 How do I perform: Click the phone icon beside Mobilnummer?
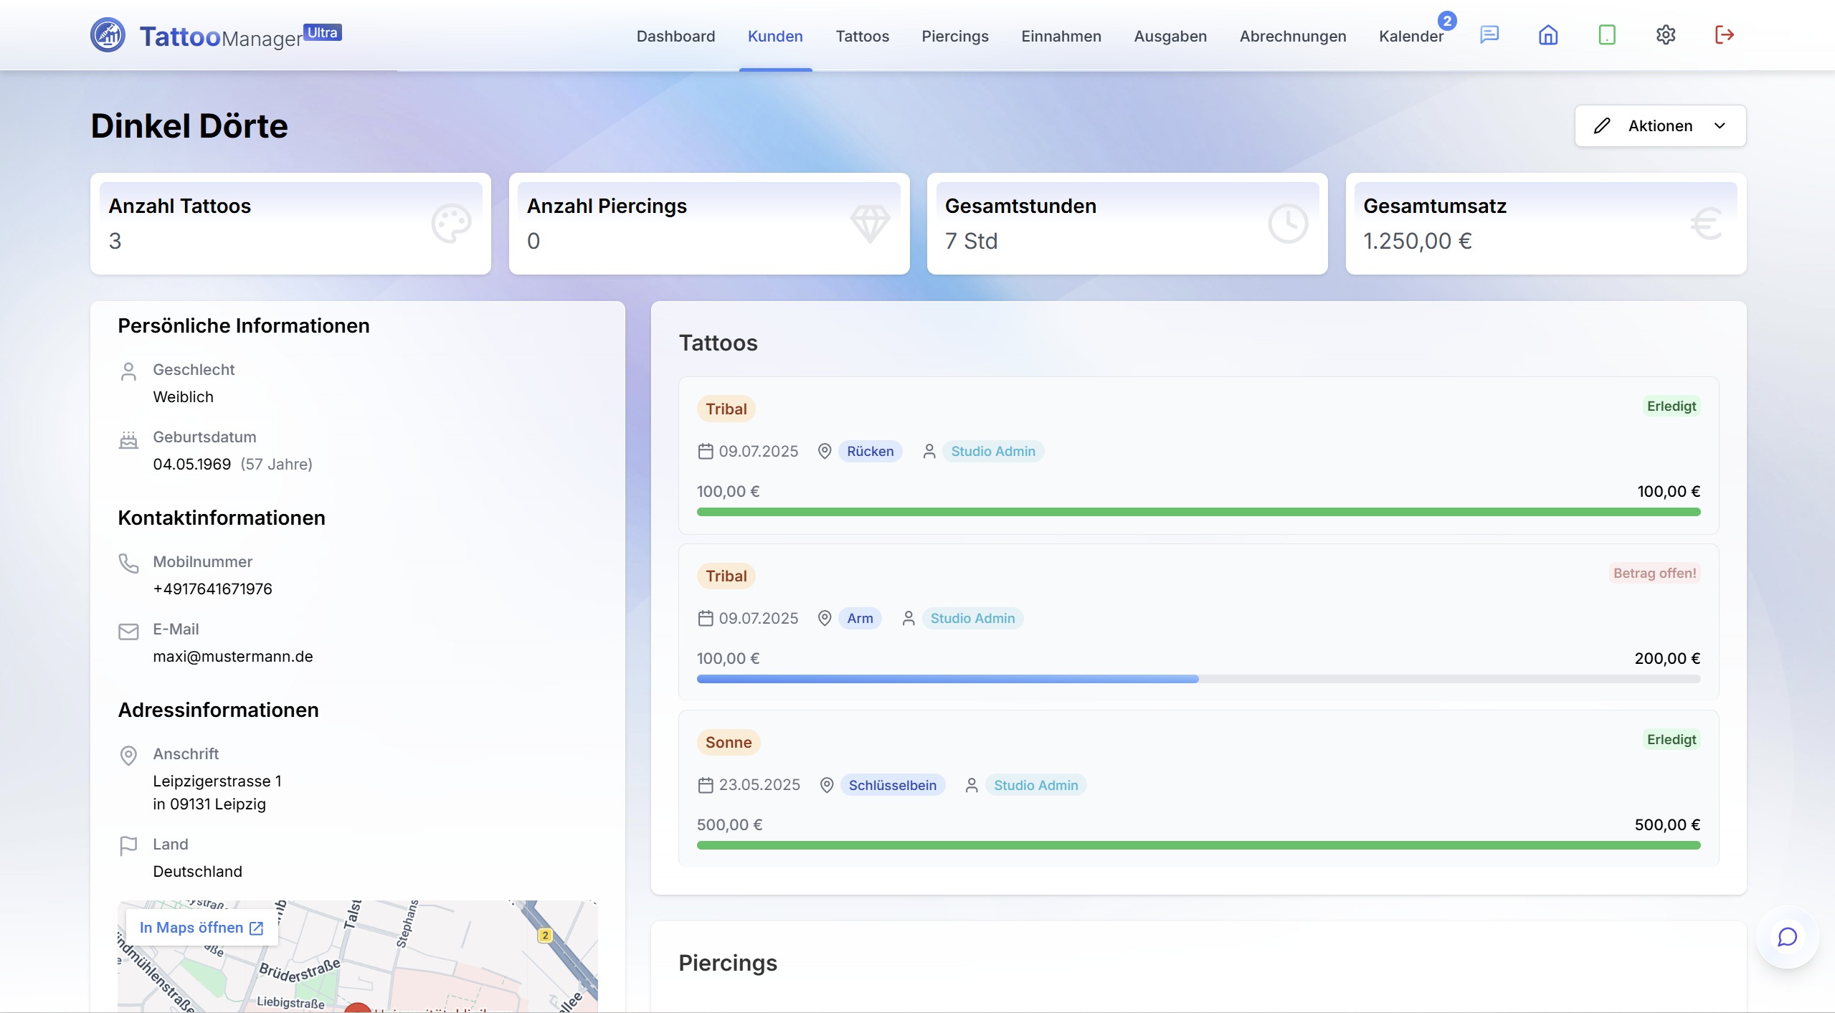click(128, 563)
